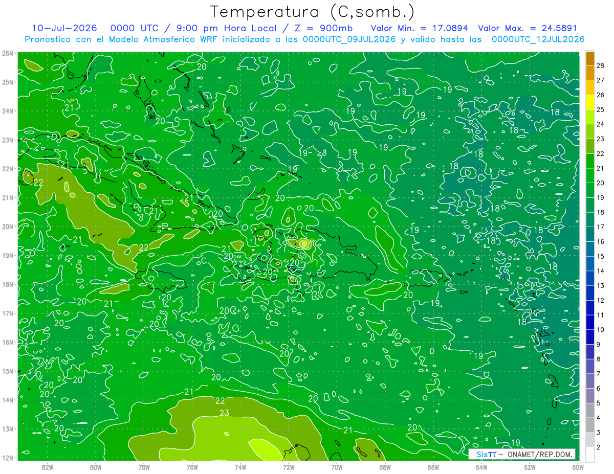The height and width of the screenshot is (474, 614).
Task: Click the "68W" longitude axis label
Action: [x=385, y=467]
